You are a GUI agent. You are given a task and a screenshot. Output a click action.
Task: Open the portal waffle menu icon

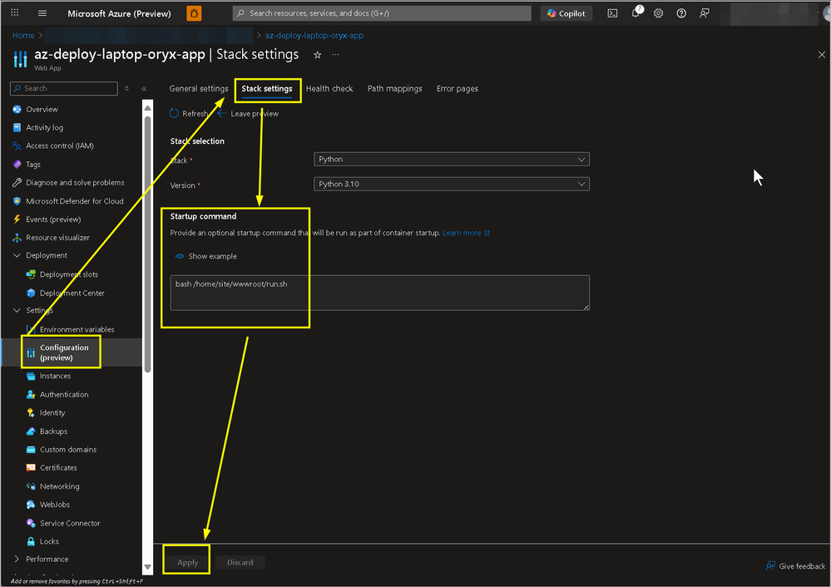click(x=15, y=12)
